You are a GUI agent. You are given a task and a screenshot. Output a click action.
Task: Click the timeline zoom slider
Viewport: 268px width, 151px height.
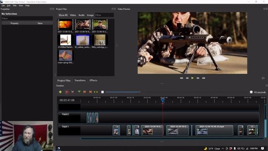pos(123,92)
